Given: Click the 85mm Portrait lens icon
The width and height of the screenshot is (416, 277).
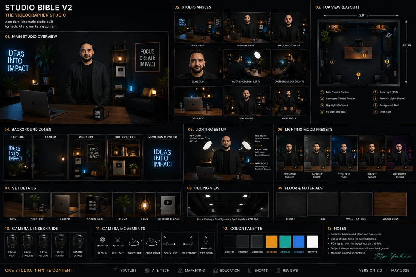Looking at the screenshot, I should click(60, 241).
